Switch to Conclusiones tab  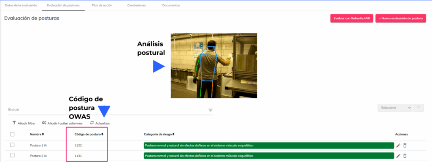pyautogui.click(x=136, y=5)
